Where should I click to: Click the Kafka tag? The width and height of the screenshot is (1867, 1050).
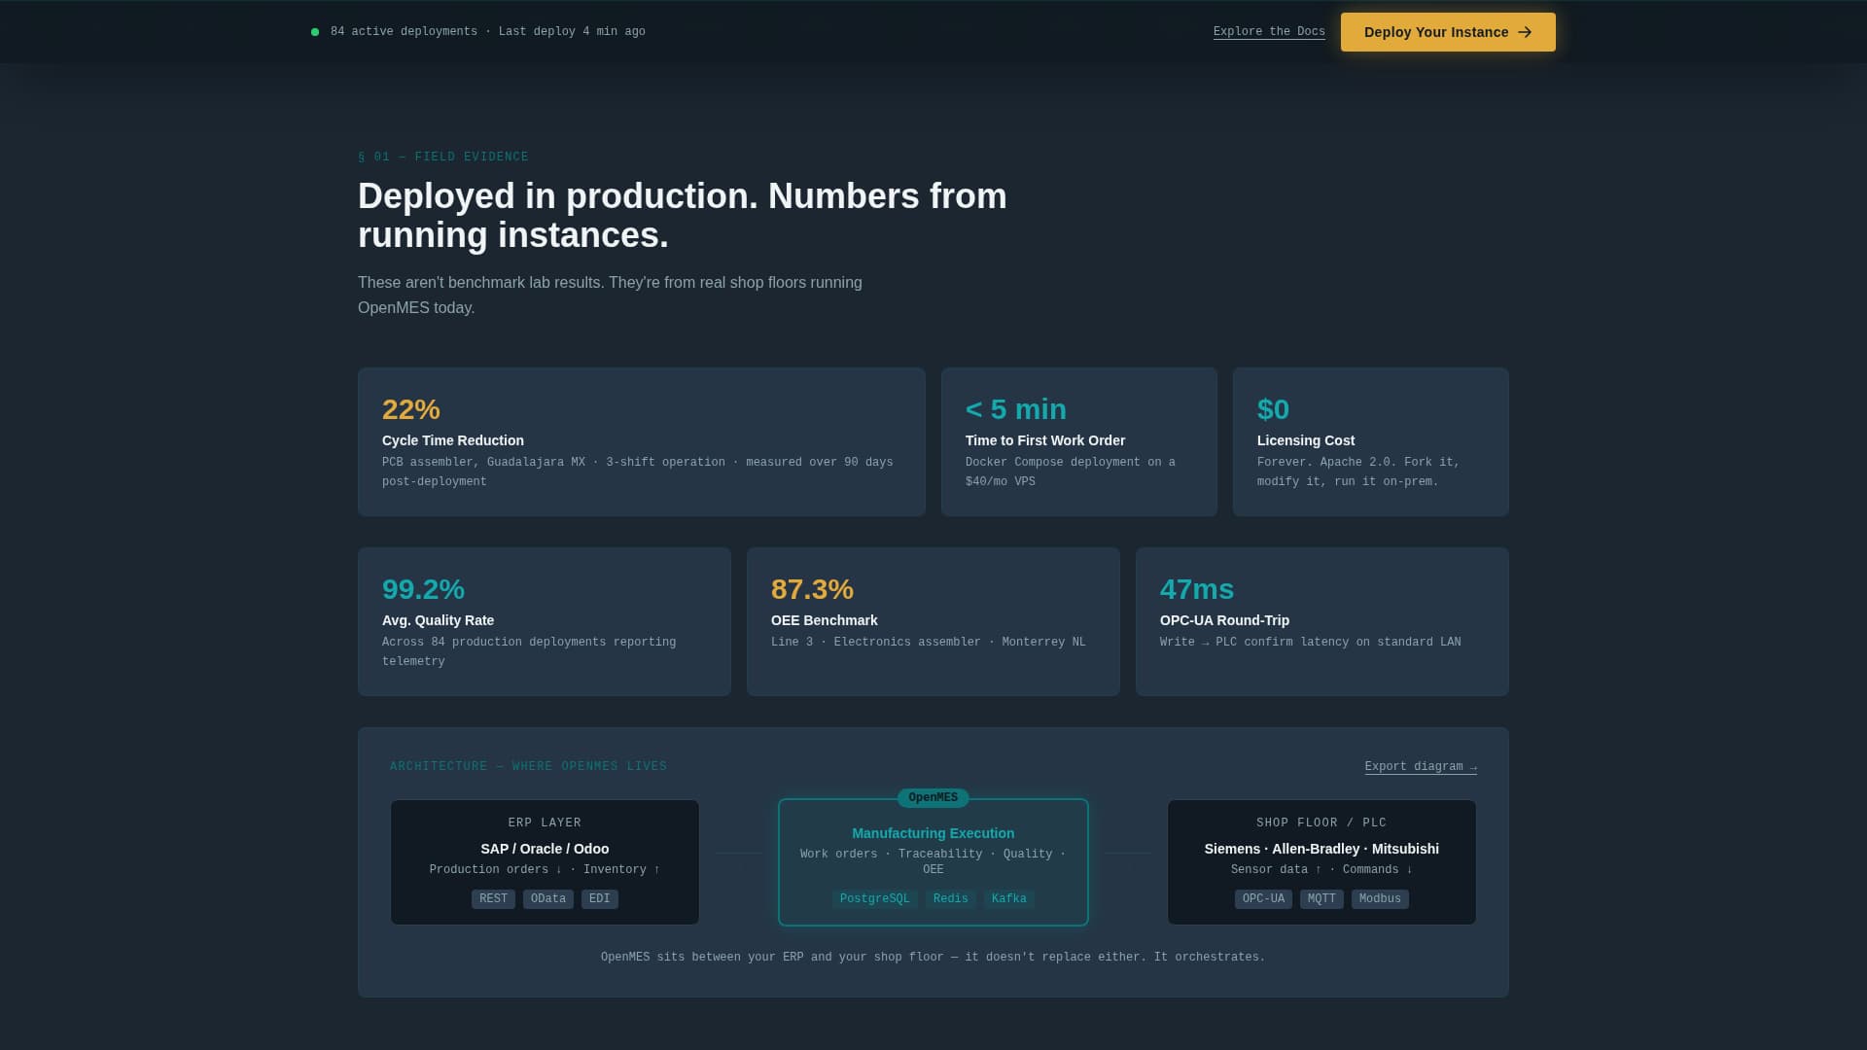(1009, 899)
